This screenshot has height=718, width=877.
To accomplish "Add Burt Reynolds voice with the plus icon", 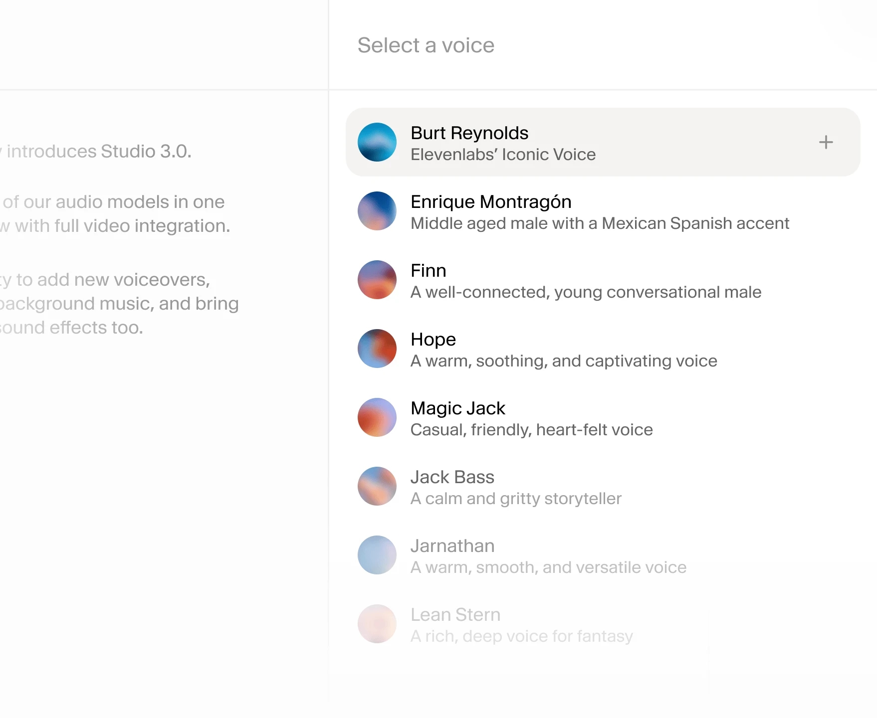I will (825, 142).
